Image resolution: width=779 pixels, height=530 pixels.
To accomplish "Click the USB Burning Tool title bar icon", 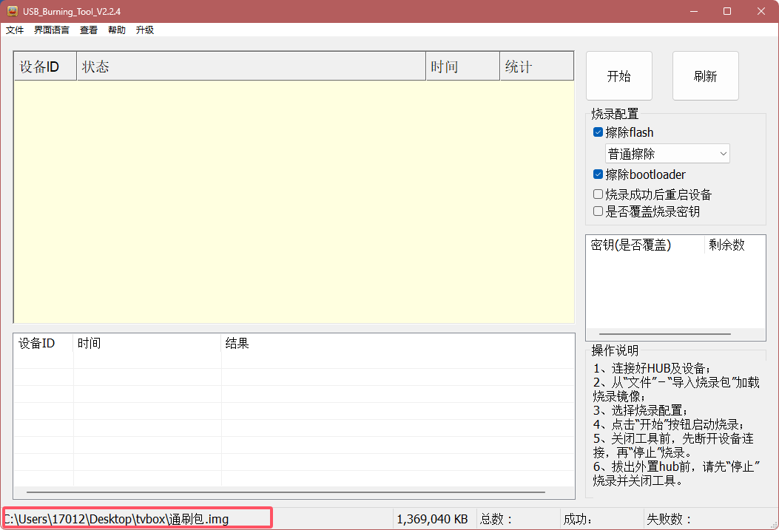I will coord(12,11).
